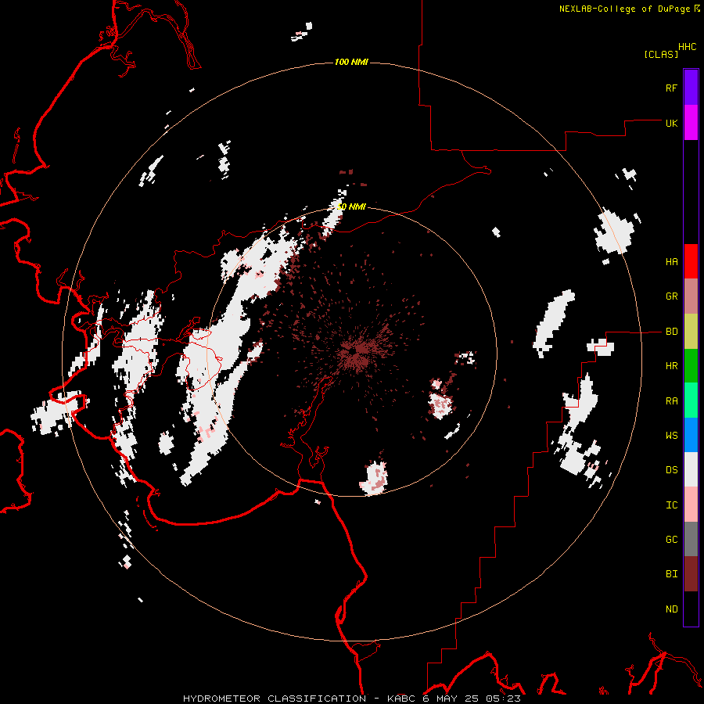The width and height of the screenshot is (704, 704).
Task: Select the light pink IC swatch
Action: click(691, 505)
